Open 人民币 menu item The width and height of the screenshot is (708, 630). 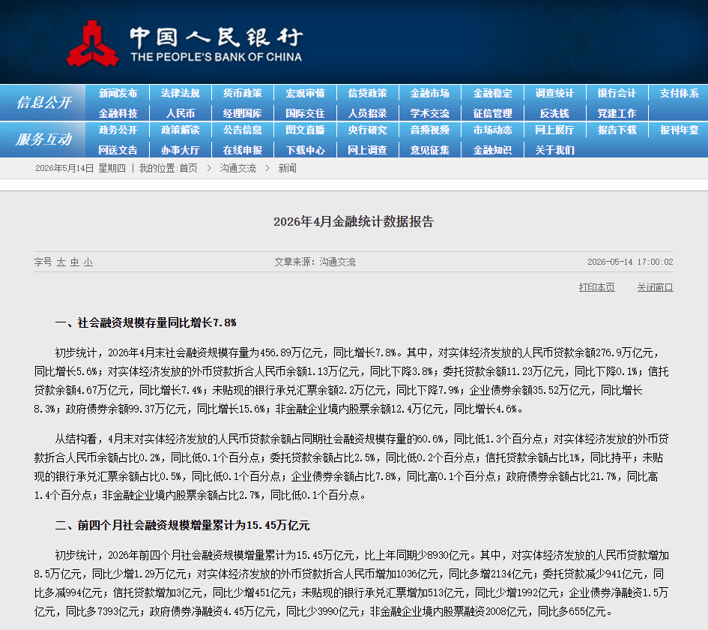coord(180,113)
